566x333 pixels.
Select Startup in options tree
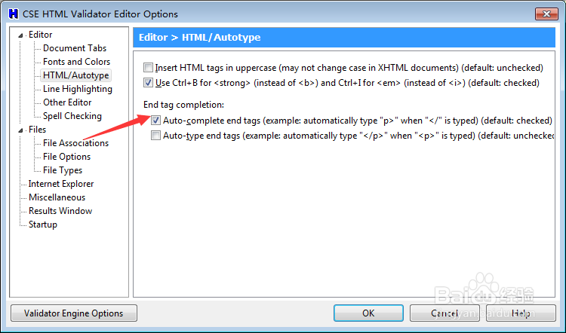(x=42, y=225)
